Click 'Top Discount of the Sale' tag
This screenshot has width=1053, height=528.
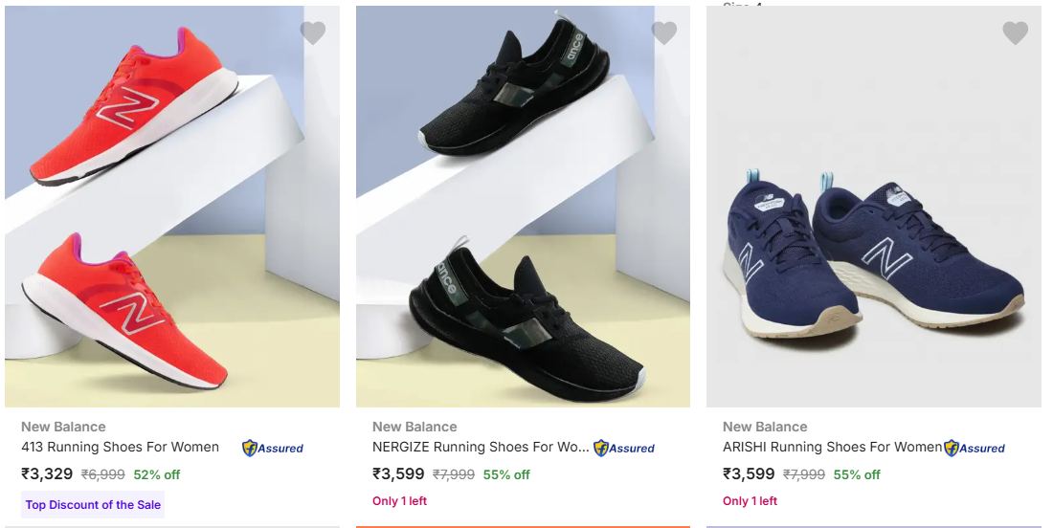coord(93,505)
